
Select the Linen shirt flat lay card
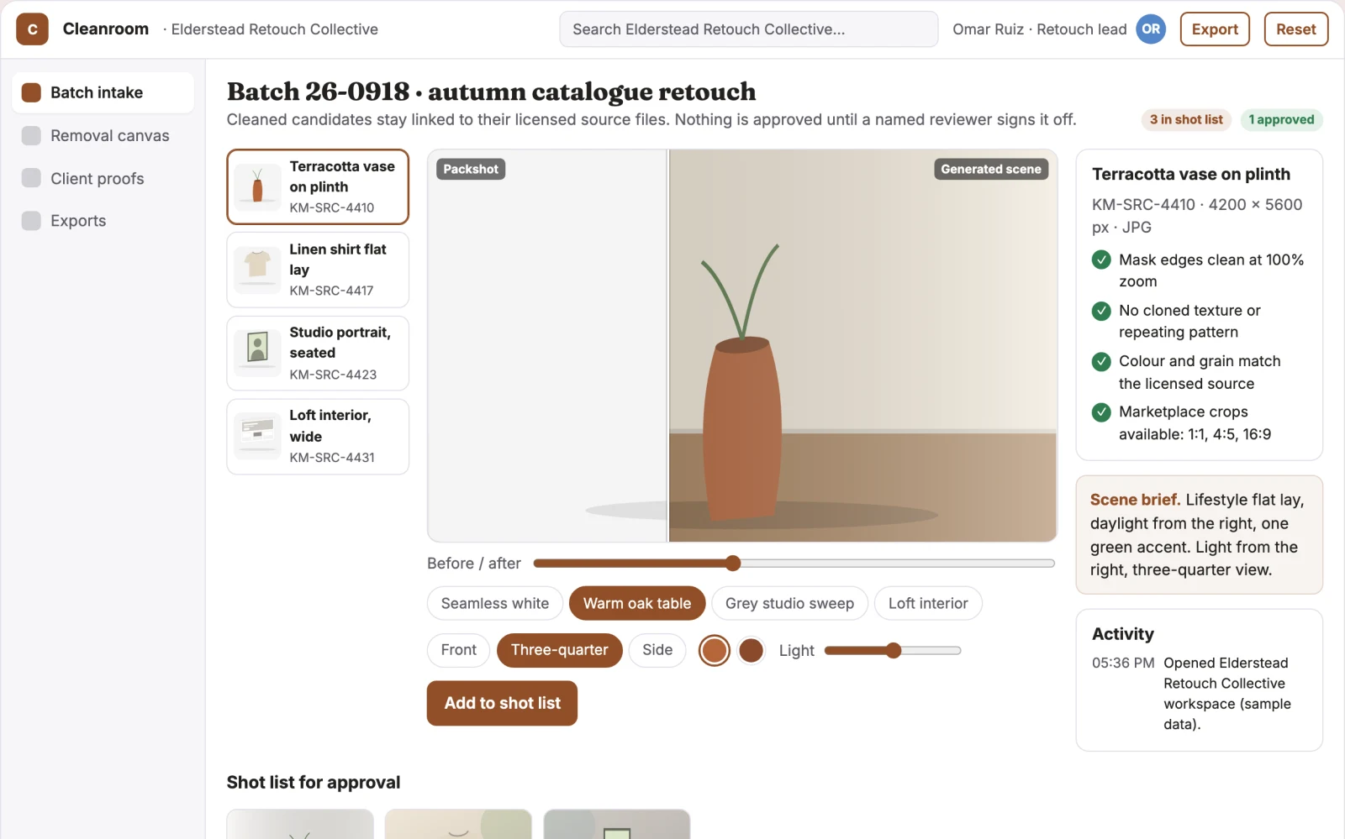coord(318,270)
